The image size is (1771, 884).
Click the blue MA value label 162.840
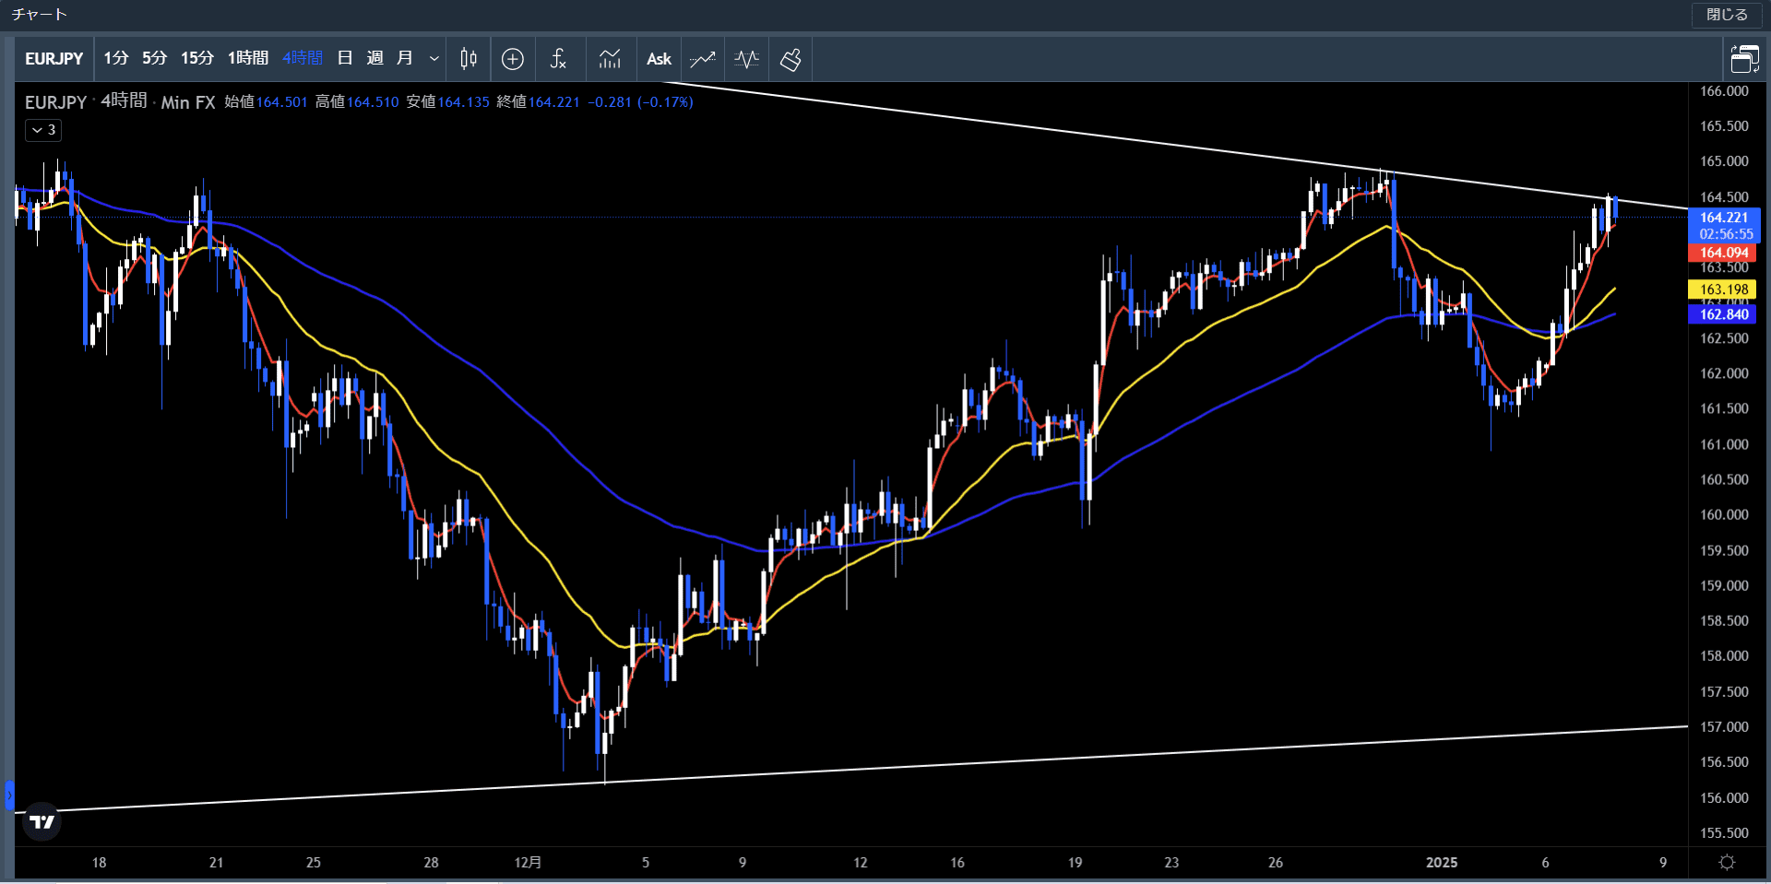(1724, 314)
